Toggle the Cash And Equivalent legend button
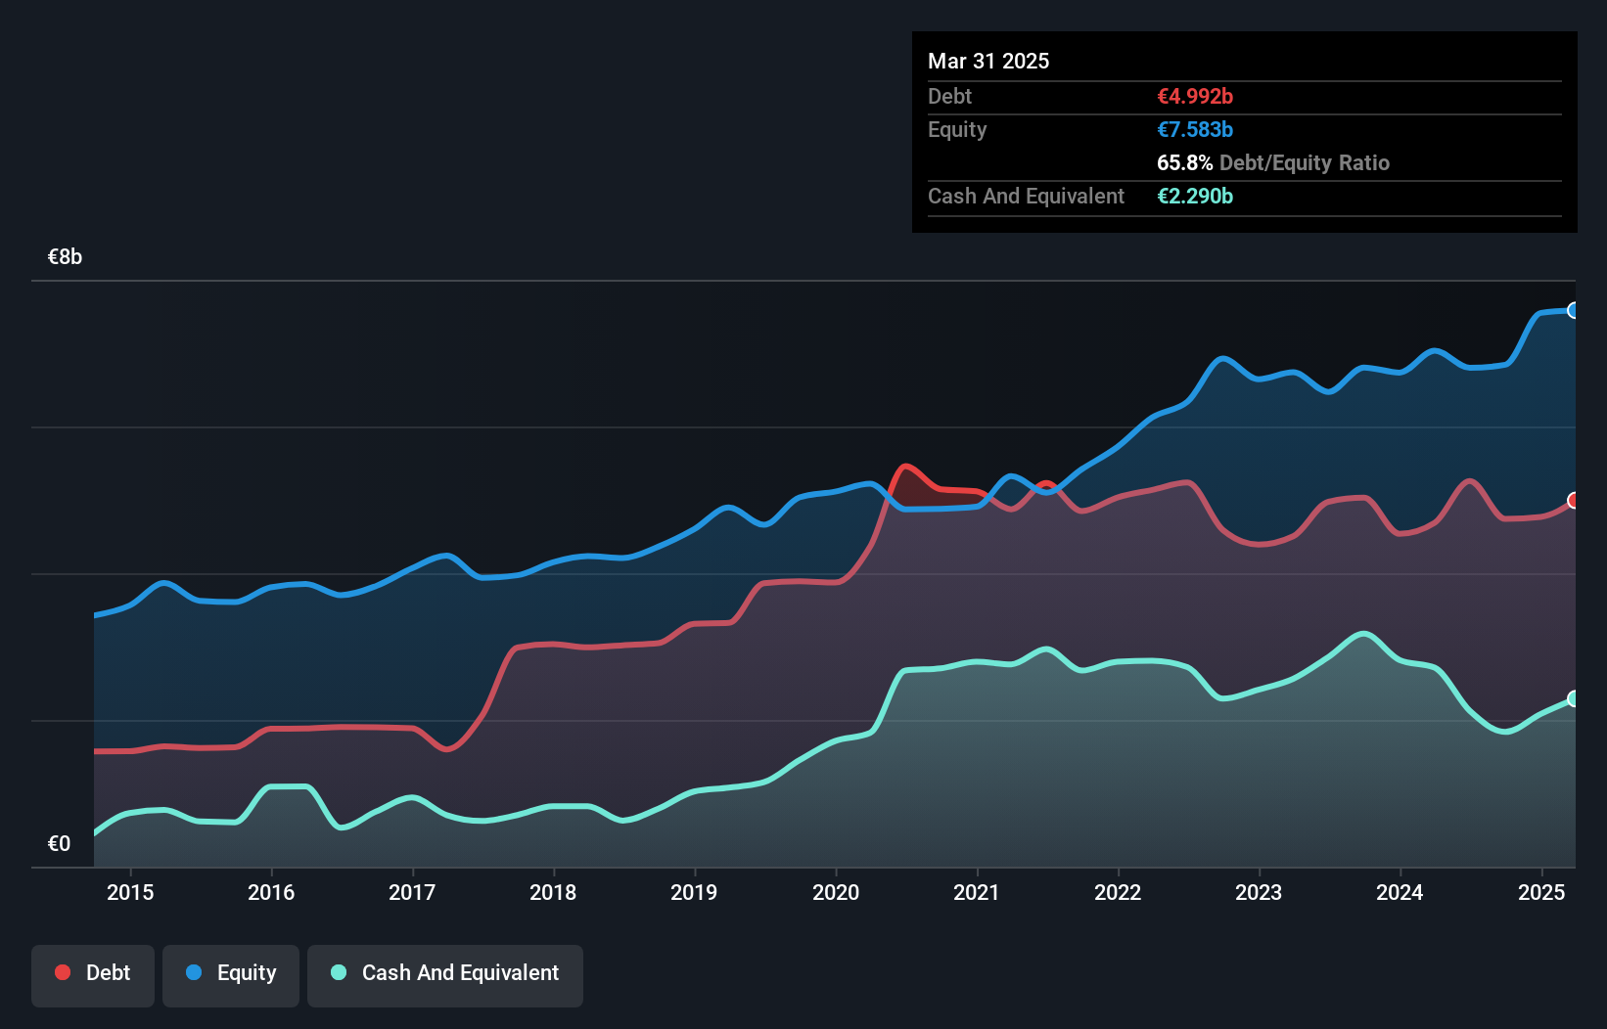Image resolution: width=1607 pixels, height=1029 pixels. pos(445,975)
